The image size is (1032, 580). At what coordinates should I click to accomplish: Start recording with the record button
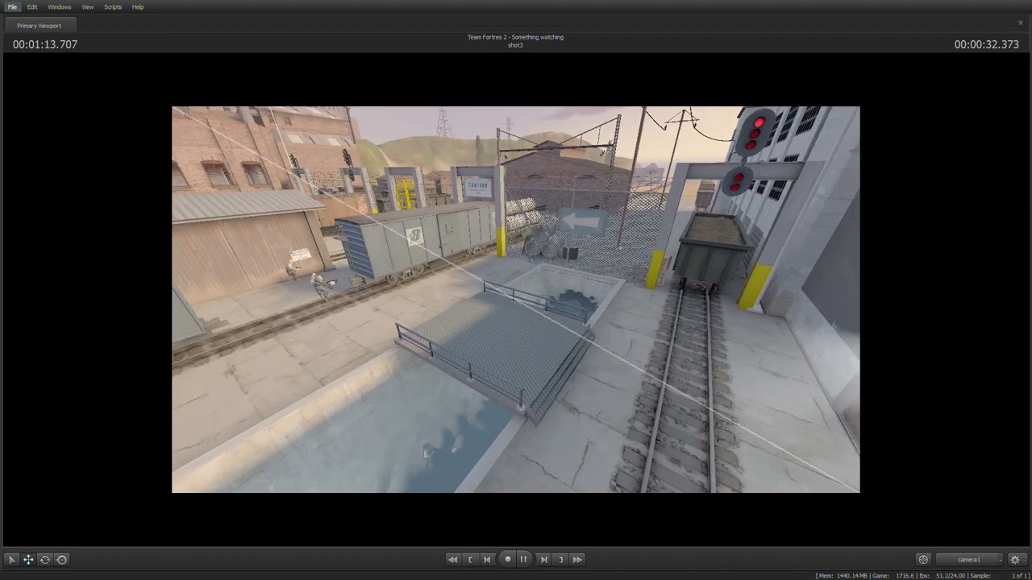tap(507, 559)
